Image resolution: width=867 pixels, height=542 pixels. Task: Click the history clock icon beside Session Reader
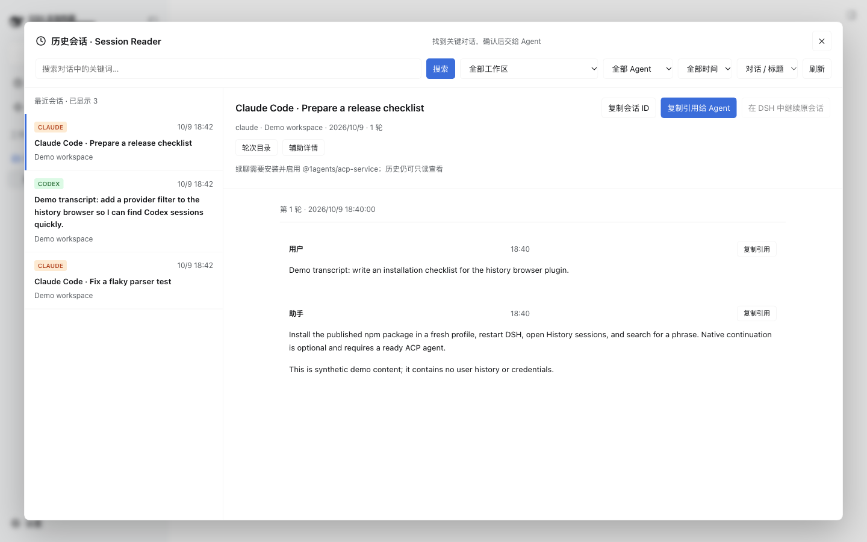[41, 41]
